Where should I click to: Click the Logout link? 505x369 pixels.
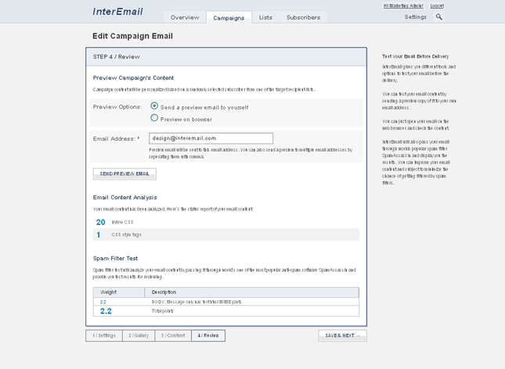point(437,5)
